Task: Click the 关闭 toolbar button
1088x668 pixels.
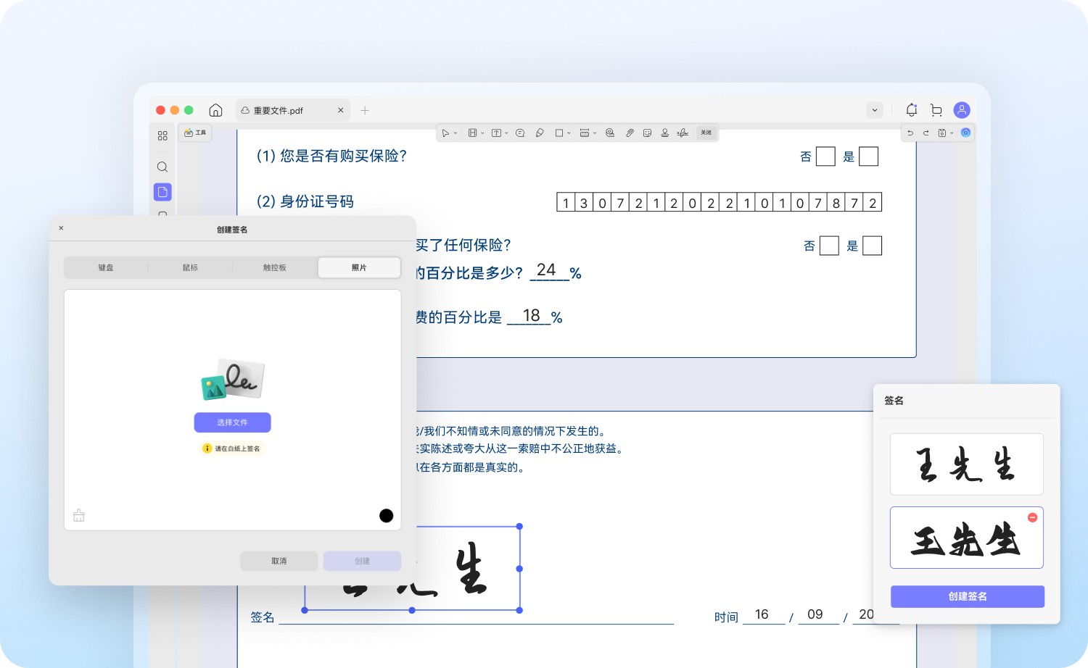Action: coord(706,133)
